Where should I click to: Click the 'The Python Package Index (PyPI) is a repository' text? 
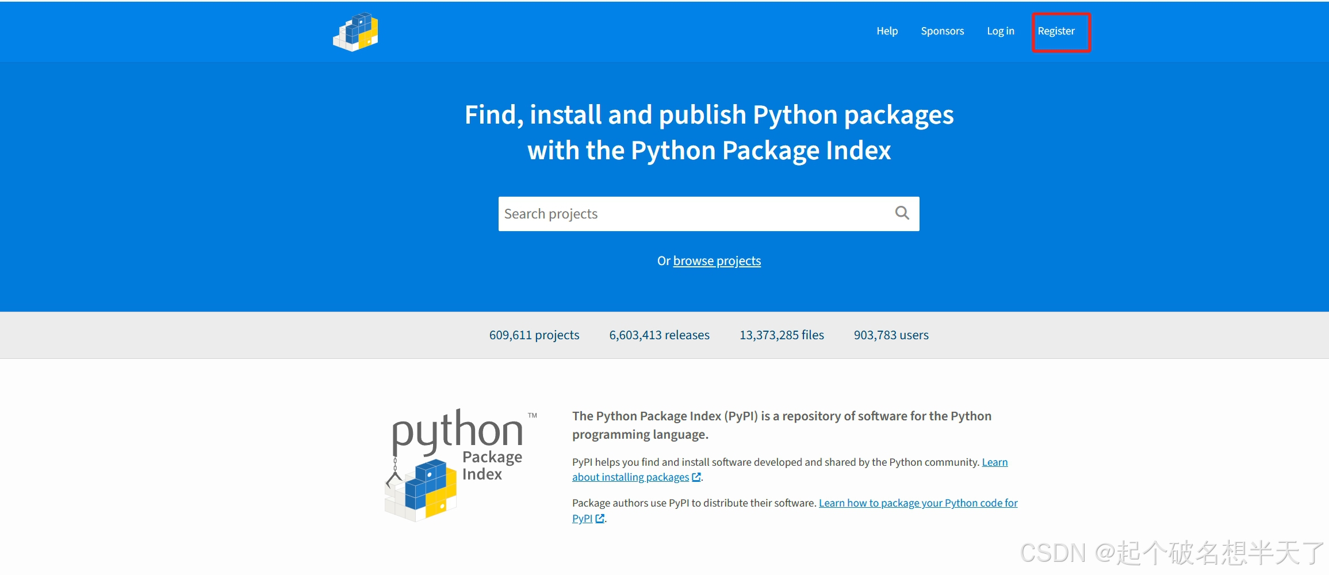point(782,425)
